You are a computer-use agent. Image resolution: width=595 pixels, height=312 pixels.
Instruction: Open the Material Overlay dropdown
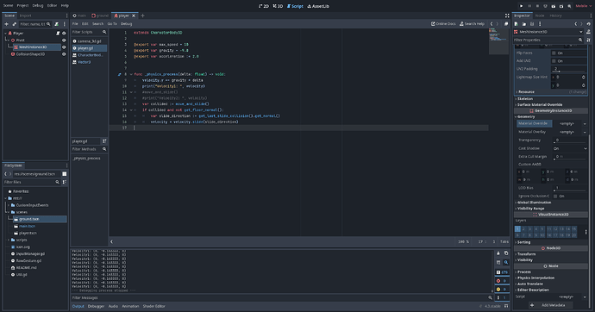pyautogui.click(x=585, y=132)
